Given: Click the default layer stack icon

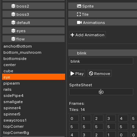Looking at the screenshot, I should point(13,23).
